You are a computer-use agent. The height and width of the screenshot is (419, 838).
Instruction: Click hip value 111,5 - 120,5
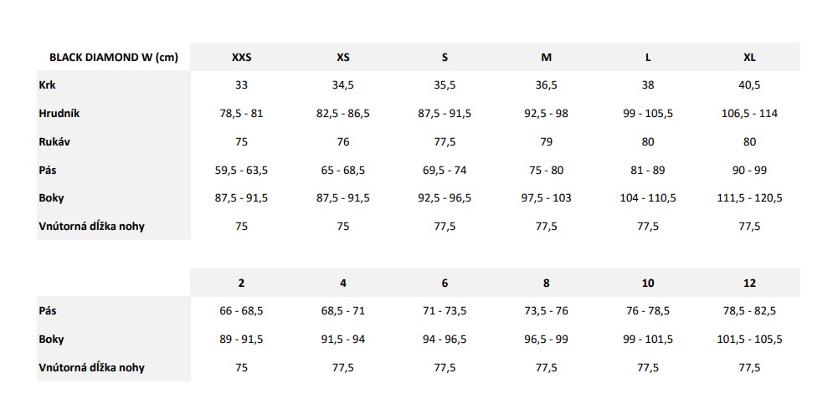(x=749, y=197)
